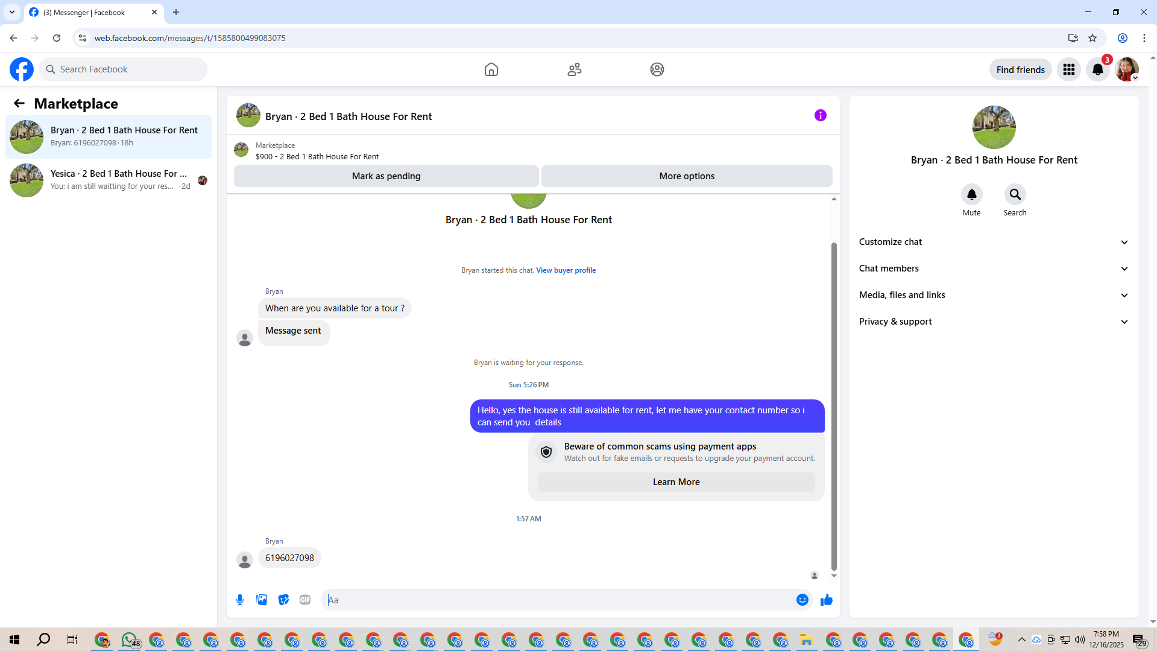Expand the Customize chat section
1157x651 pixels.
click(x=994, y=242)
